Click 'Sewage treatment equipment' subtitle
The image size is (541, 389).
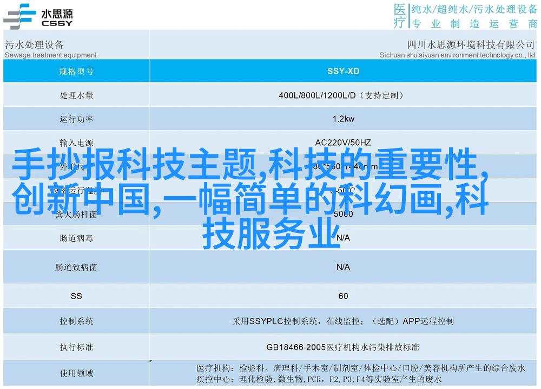click(51, 55)
